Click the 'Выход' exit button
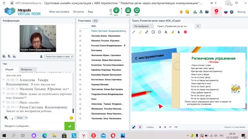Image resolution: width=248 pixels, height=139 pixels. pyautogui.click(x=241, y=12)
